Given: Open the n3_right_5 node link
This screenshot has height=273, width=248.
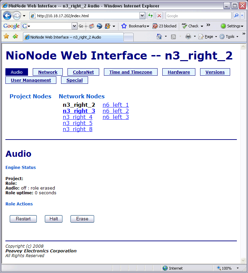Looking at the screenshot, I should (x=78, y=123).
